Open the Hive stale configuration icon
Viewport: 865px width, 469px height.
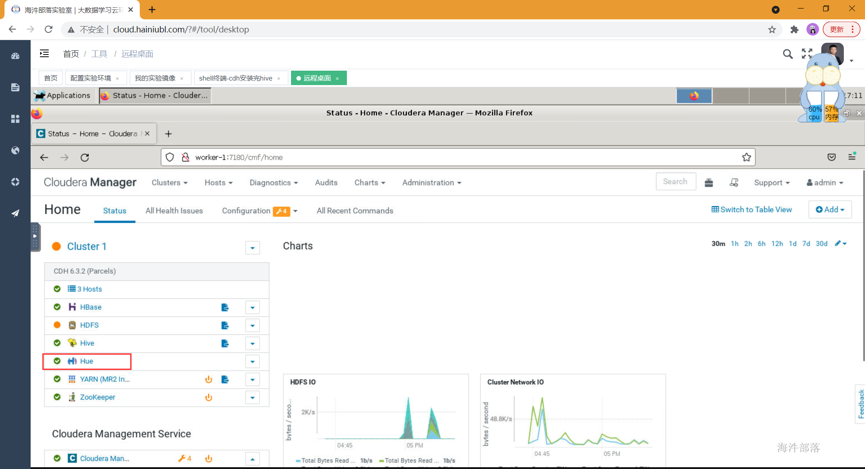(x=225, y=343)
